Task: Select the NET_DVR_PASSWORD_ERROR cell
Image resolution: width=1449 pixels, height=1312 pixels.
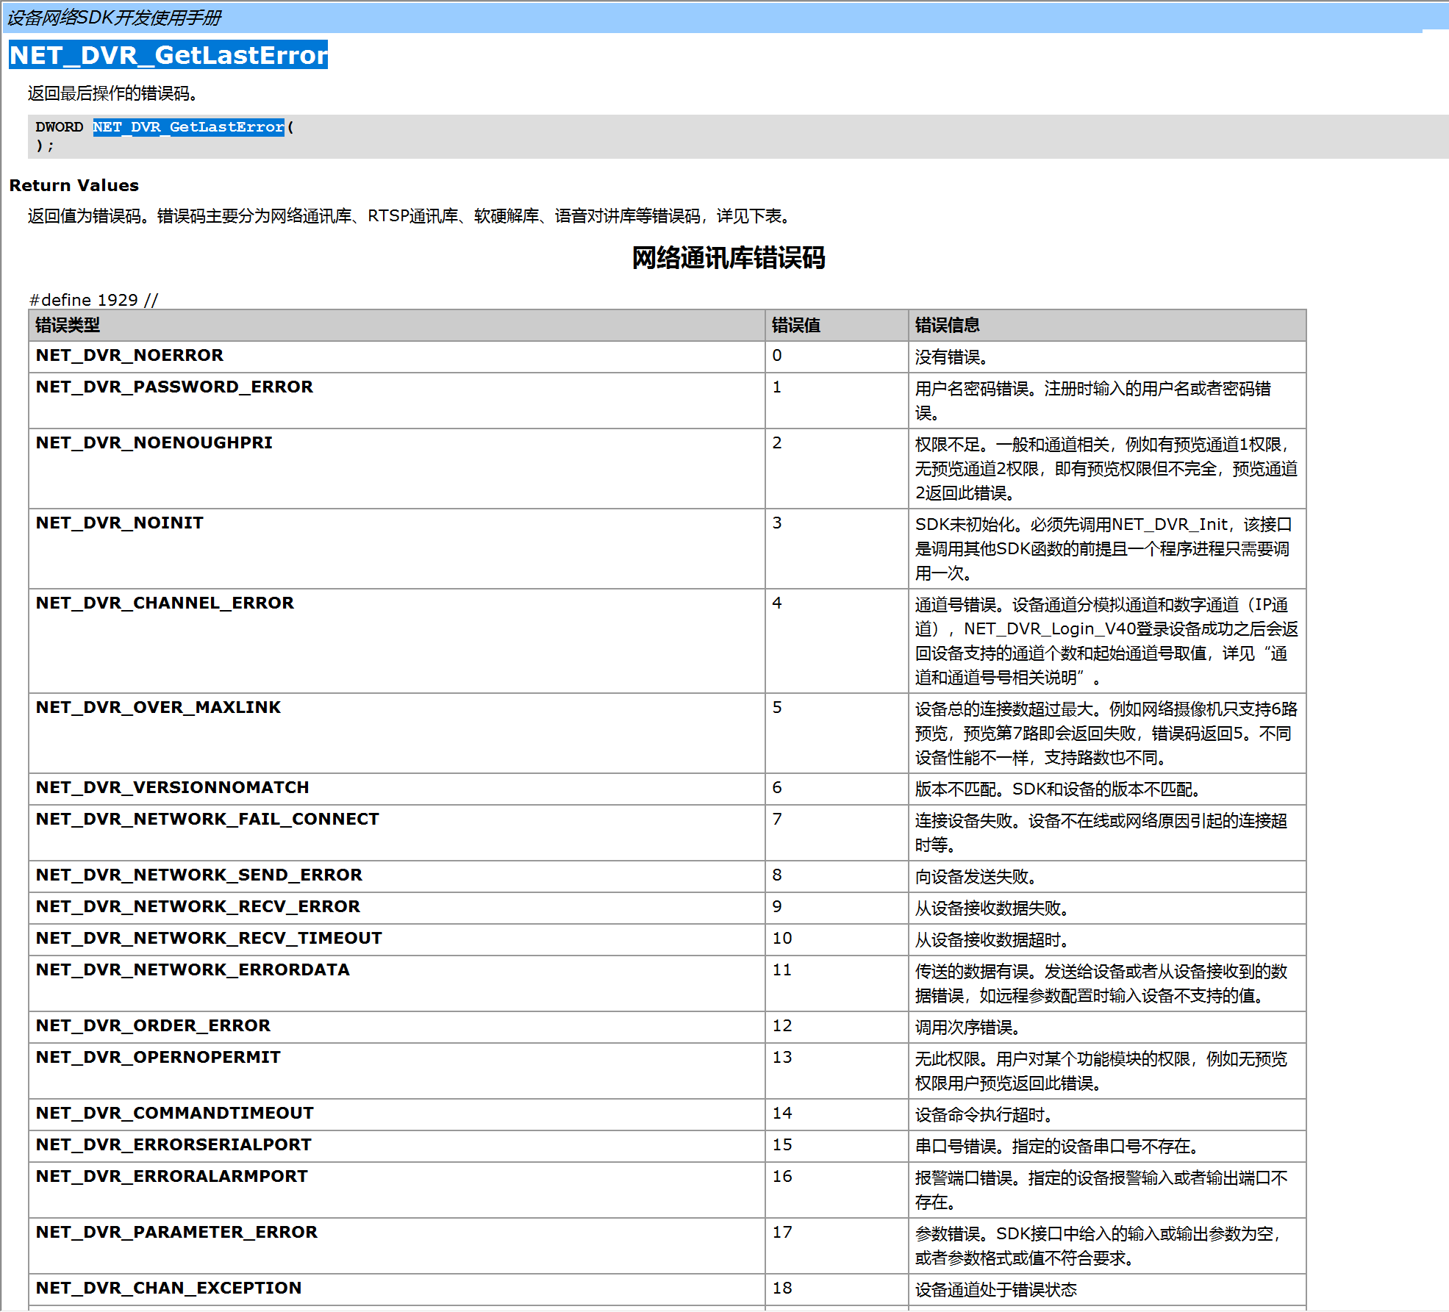Action: (x=397, y=401)
